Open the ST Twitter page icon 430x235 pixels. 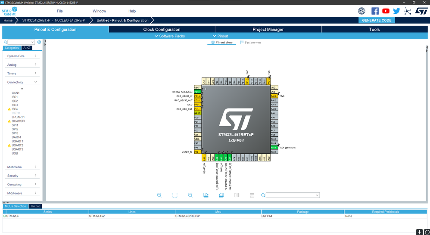pyautogui.click(x=396, y=11)
